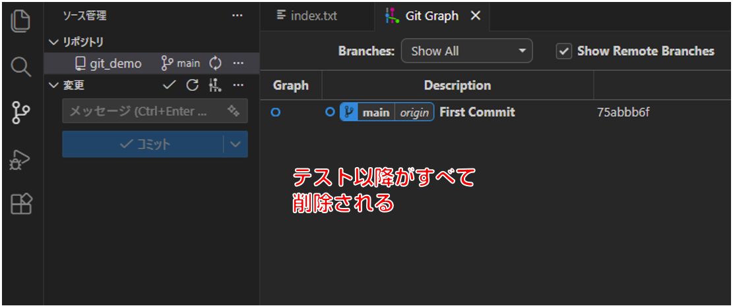Select the First Commit row in graph

[x=476, y=113]
